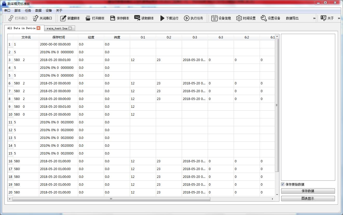Click the vertical scrollbar up arrow

point(277,36)
